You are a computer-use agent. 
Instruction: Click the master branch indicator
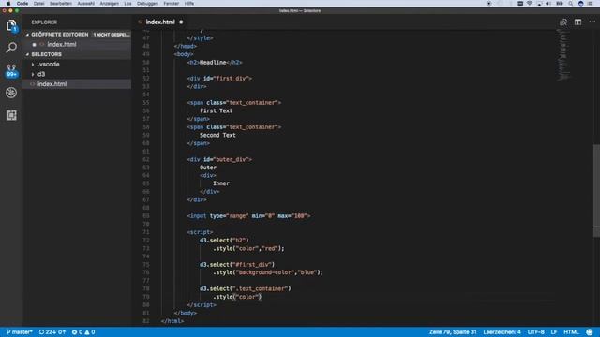pos(19,332)
